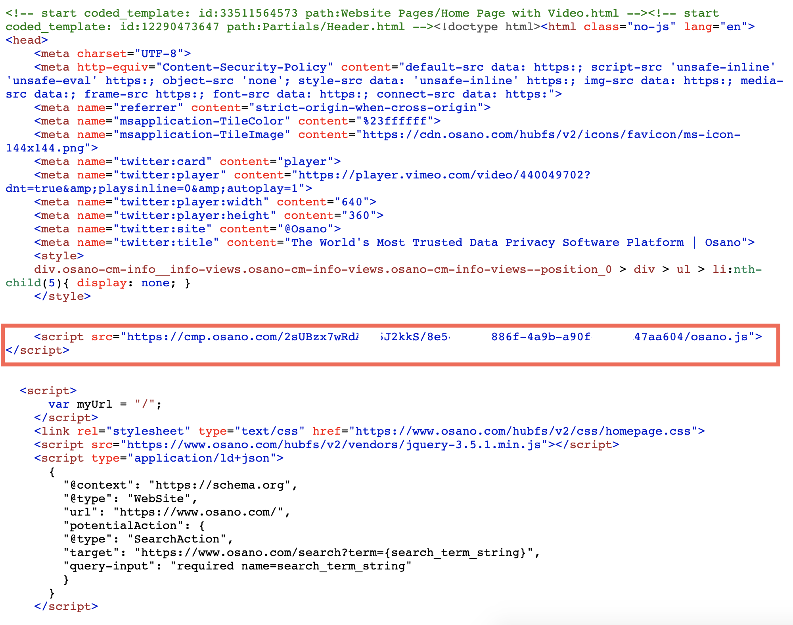Click the opening head tag
Screen dimensions: 793x625
click(x=25, y=40)
